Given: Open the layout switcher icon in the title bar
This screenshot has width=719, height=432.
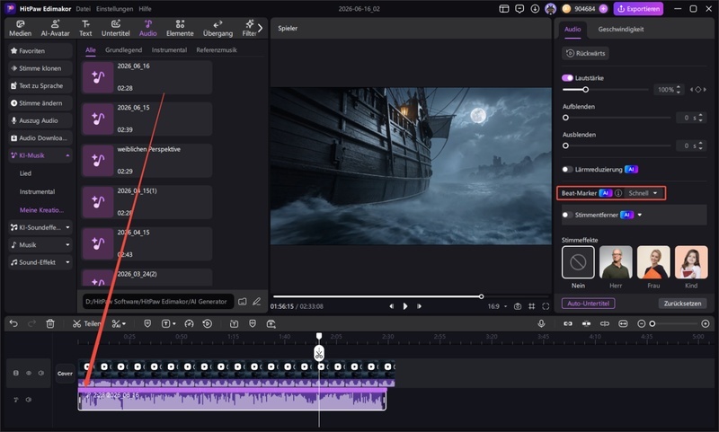Looking at the screenshot, I should (x=504, y=9).
